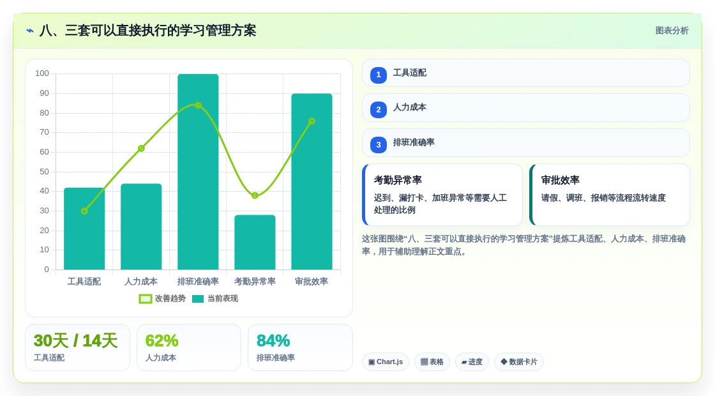Click the trend line point above 工具适配
Screen dimensions: 715x396
(84, 211)
